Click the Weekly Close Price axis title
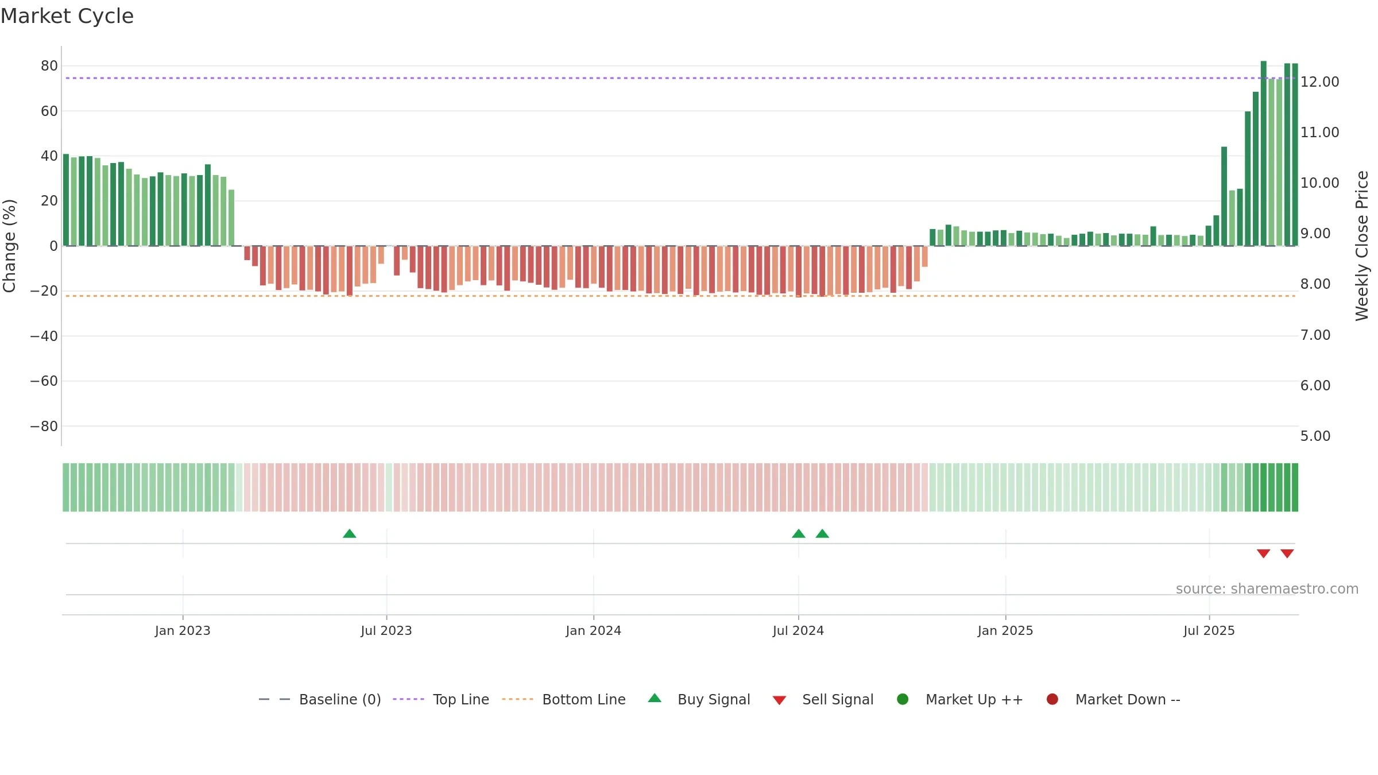The height and width of the screenshot is (775, 1378). (1362, 246)
